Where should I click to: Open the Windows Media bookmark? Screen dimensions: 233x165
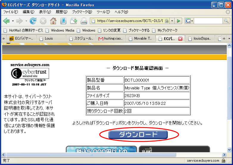[x=60, y=30]
